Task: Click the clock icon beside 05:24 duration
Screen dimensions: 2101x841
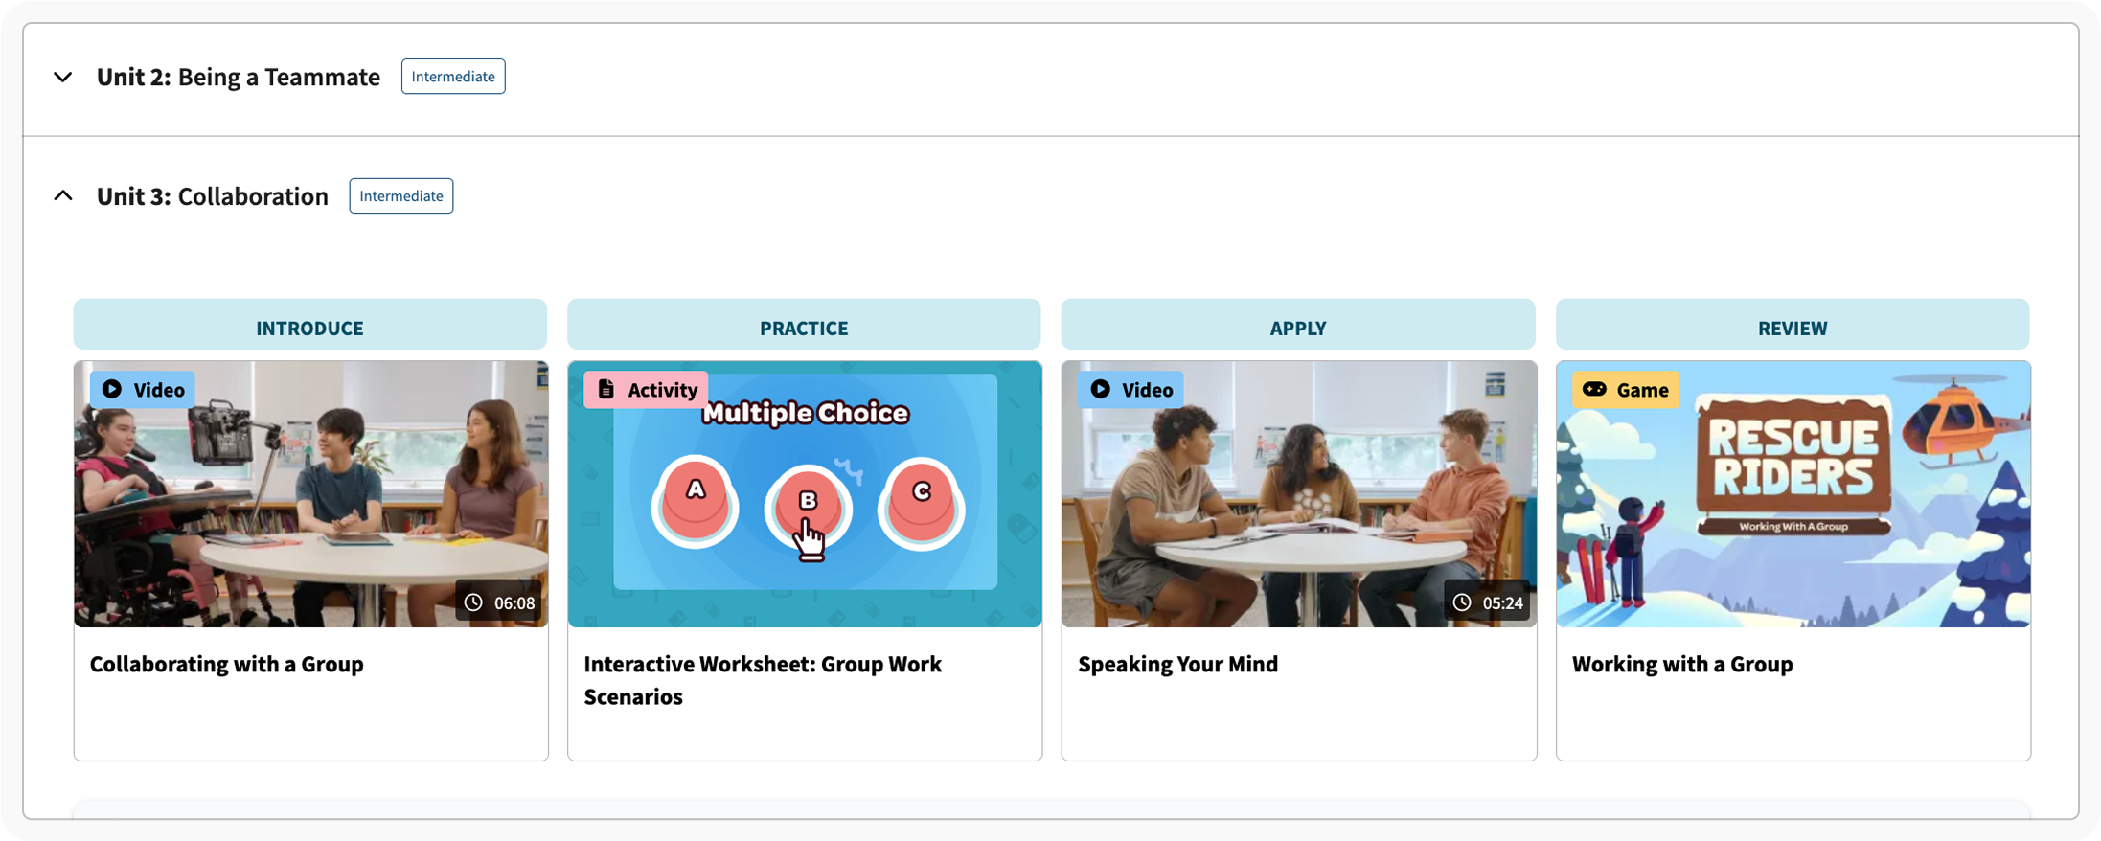Action: [x=1462, y=602]
